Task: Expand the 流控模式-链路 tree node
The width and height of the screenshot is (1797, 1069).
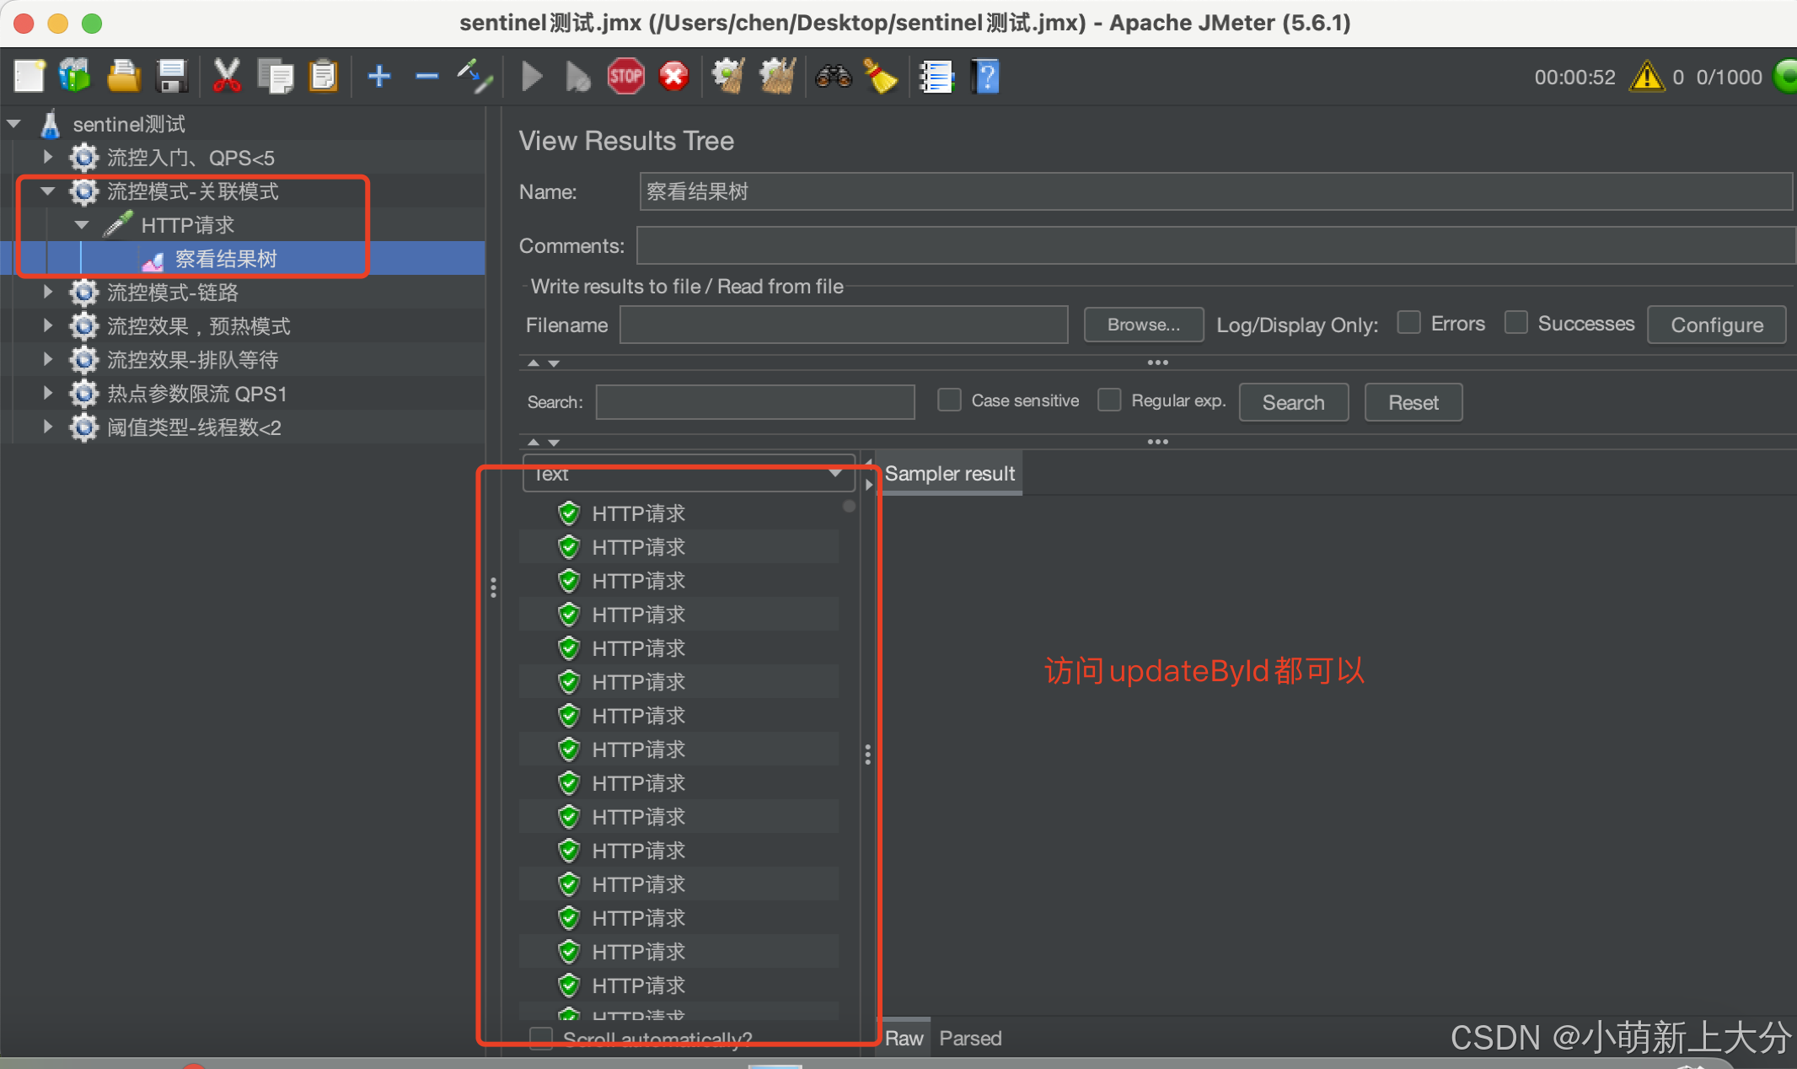Action: [x=48, y=293]
